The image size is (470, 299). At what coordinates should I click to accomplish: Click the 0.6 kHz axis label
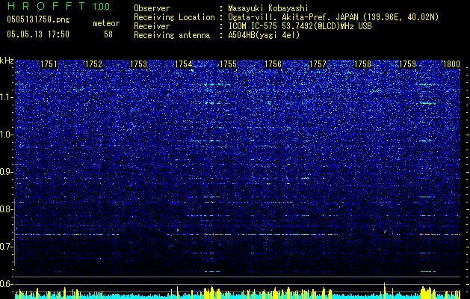coord(7,284)
